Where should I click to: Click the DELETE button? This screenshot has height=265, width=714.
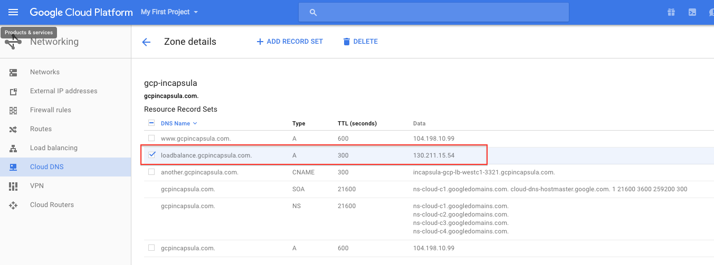pos(360,42)
